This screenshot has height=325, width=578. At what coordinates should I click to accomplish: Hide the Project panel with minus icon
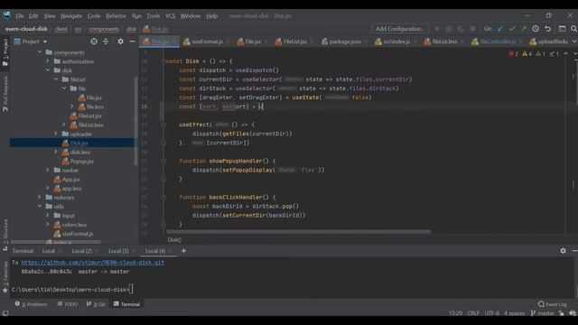point(133,42)
